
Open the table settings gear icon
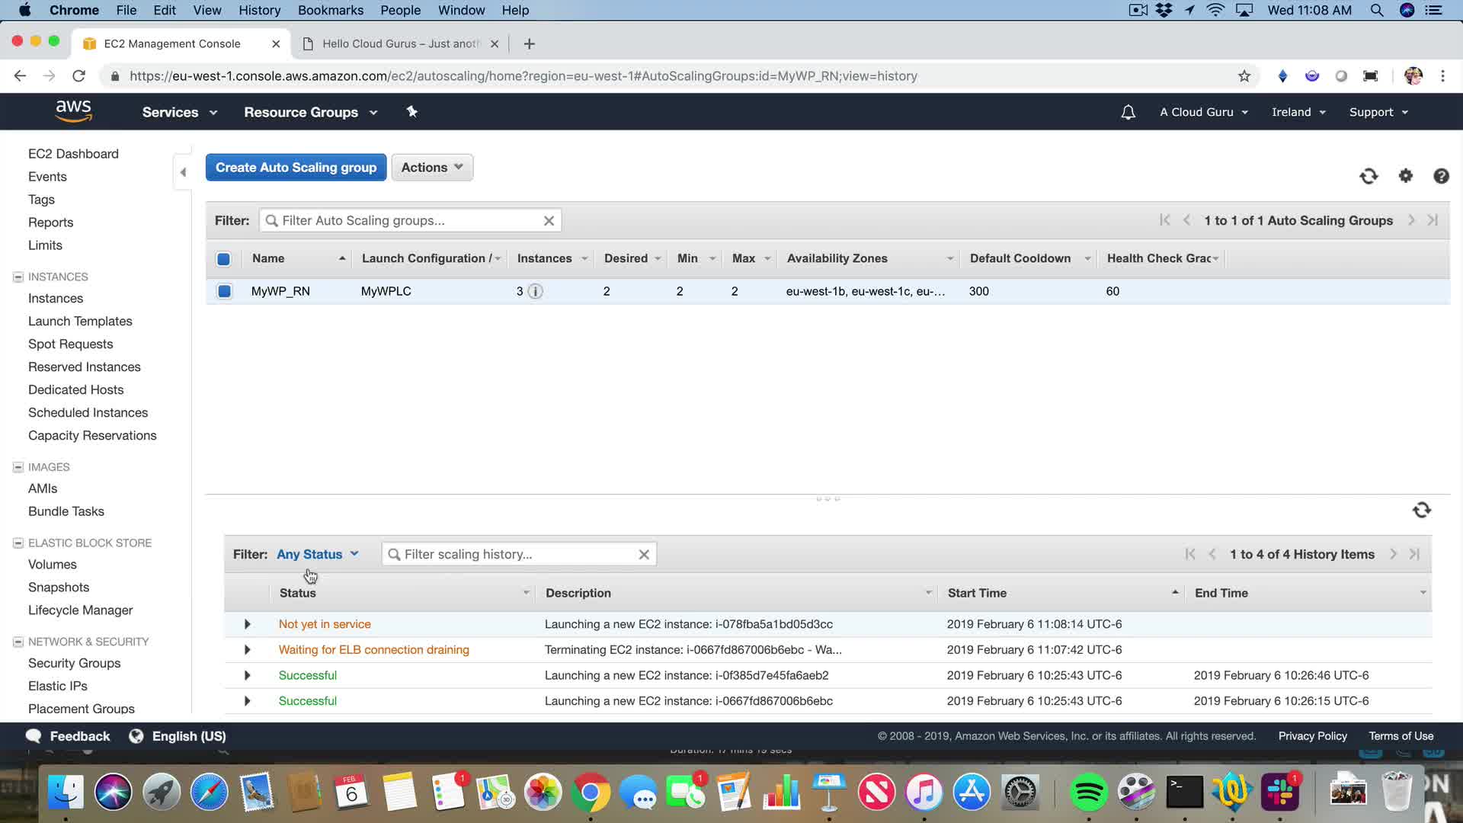tap(1405, 176)
